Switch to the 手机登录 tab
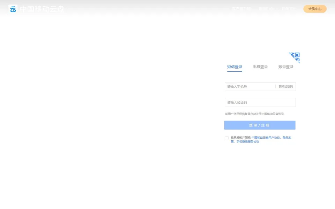 [260, 67]
